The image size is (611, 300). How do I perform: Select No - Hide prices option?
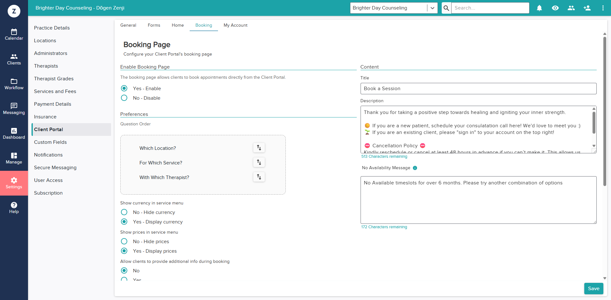124,241
